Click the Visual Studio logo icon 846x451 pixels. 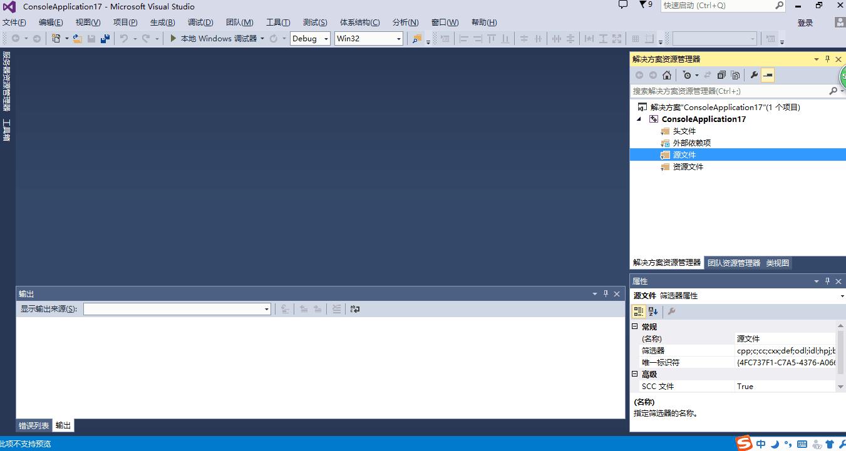tap(9, 7)
